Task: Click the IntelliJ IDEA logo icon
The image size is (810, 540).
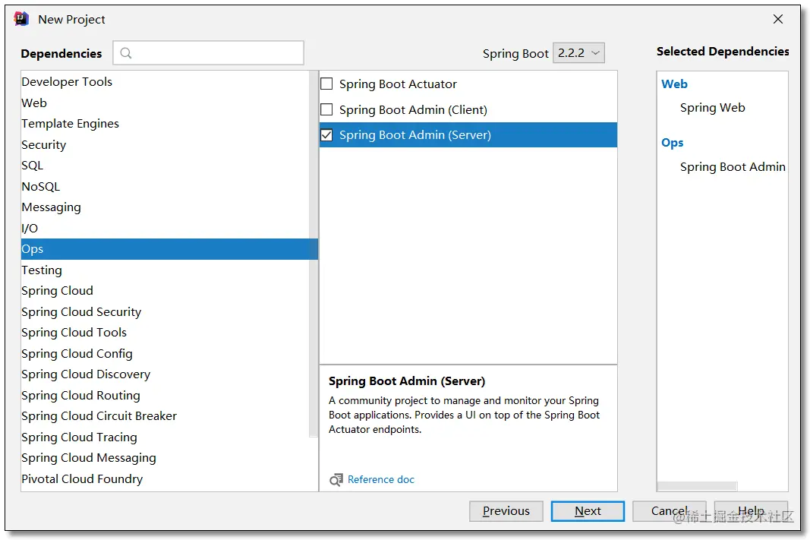Action: [x=21, y=19]
